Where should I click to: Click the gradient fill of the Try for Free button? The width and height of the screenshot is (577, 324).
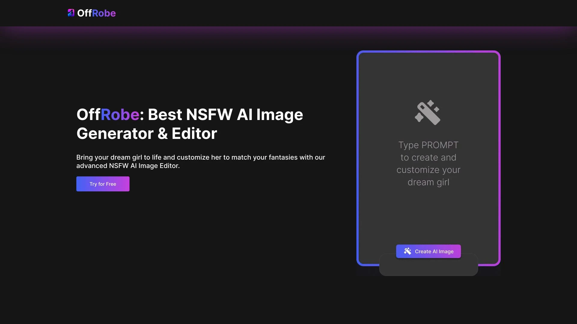(102, 184)
